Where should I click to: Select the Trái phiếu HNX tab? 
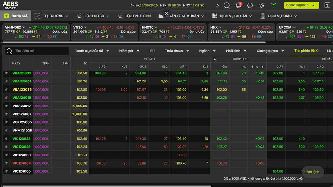point(306,51)
